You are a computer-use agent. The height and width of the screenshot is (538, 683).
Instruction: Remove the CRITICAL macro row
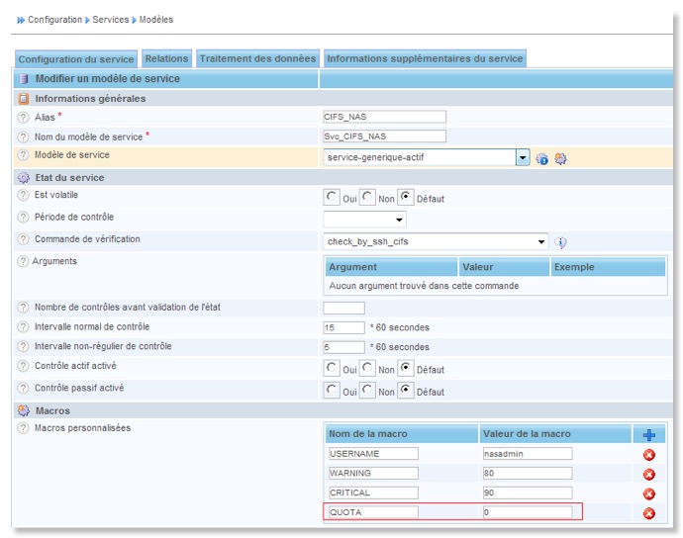649,493
